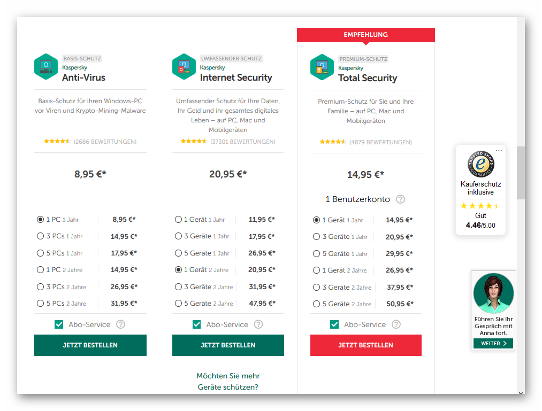The height and width of the screenshot is (411, 542).
Task: Click the Internet Security product hexagon icon
Action: (184, 67)
